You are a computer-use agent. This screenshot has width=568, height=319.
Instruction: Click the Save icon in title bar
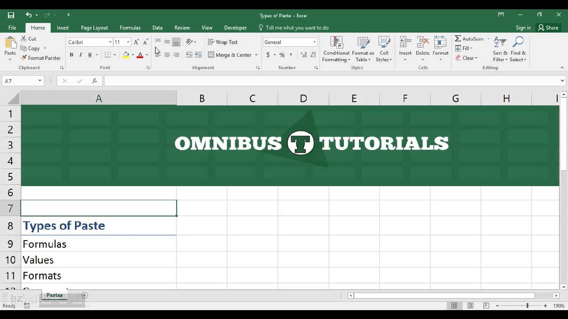(x=11, y=15)
